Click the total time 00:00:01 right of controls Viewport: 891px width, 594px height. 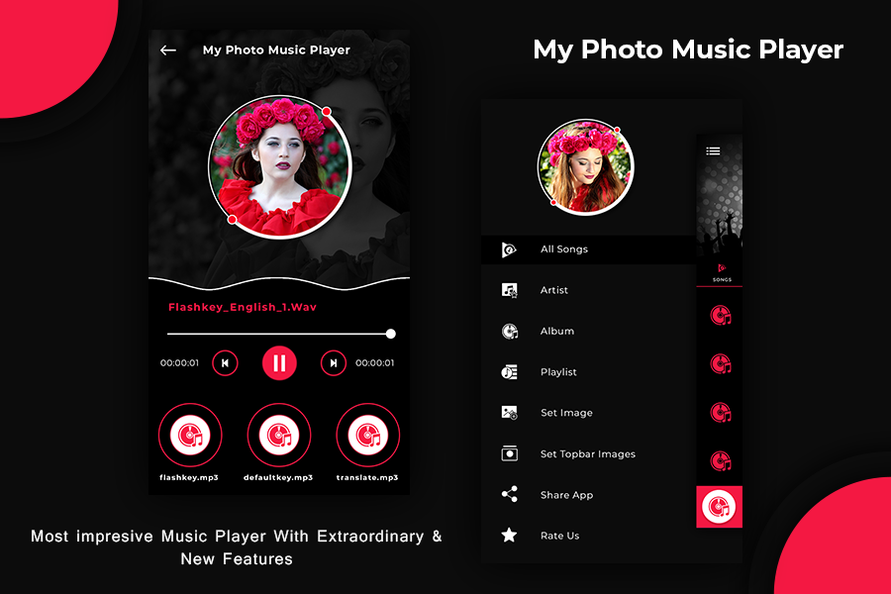(374, 363)
